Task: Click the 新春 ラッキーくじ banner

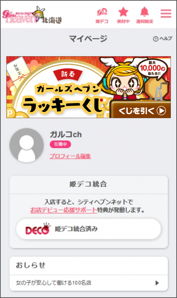Action: (x=88, y=87)
